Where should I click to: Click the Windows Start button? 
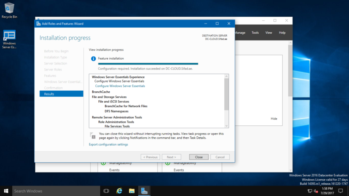(6, 191)
